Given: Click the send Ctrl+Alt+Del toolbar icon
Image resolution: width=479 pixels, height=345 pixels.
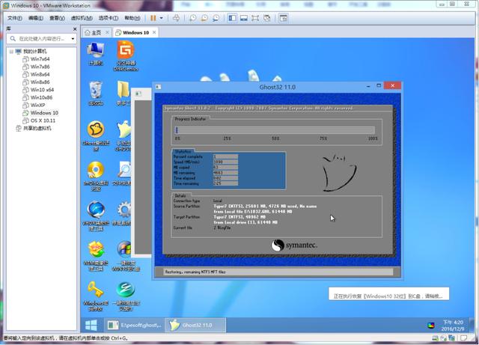Looking at the screenshot, I should pos(176,18).
